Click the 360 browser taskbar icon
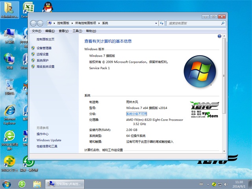 pyautogui.click(x=22, y=184)
